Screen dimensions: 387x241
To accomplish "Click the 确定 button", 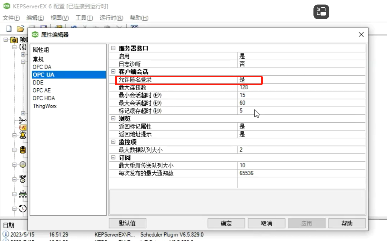I will tap(226, 223).
